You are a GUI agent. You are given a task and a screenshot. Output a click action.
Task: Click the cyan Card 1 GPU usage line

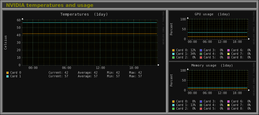click(217, 32)
